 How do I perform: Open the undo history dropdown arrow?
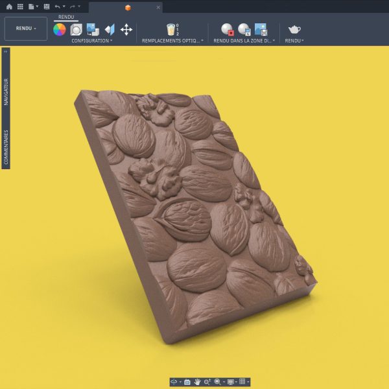click(x=64, y=6)
